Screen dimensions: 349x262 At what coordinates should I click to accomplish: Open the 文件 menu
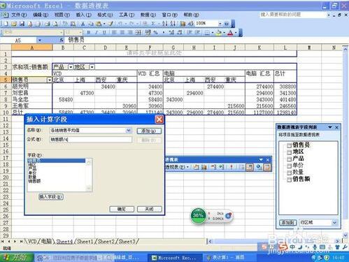(19, 15)
